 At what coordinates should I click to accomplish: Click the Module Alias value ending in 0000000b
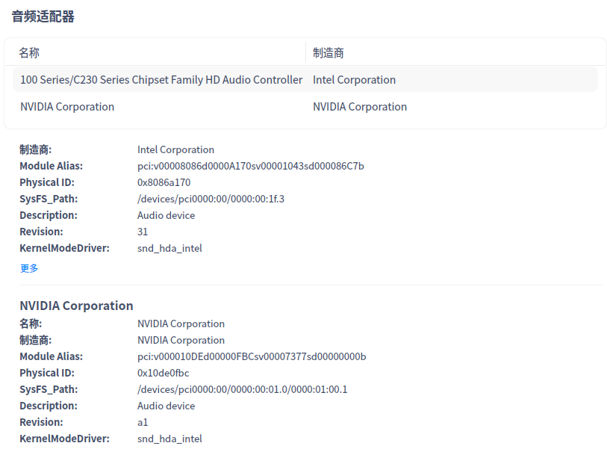click(252, 356)
